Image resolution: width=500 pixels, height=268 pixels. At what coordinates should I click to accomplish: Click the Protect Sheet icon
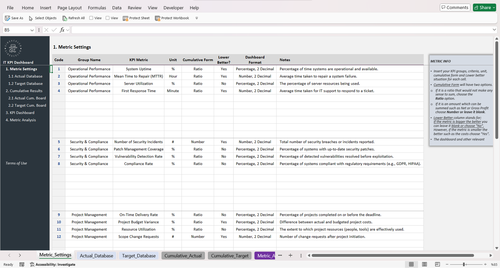[125, 18]
